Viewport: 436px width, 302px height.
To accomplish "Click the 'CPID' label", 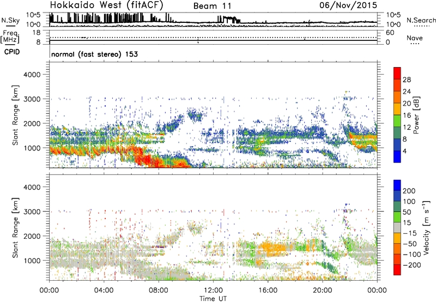I will (x=12, y=52).
